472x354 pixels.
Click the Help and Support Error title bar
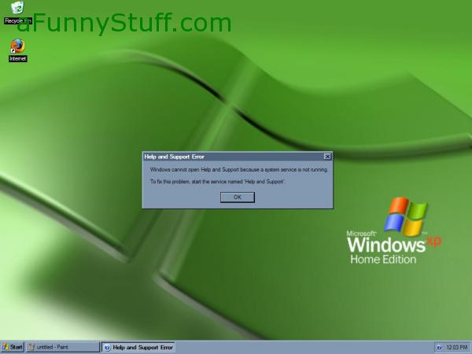click(x=234, y=157)
